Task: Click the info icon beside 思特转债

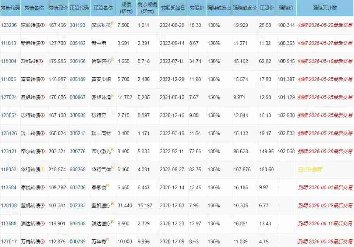Action: (x=43, y=115)
